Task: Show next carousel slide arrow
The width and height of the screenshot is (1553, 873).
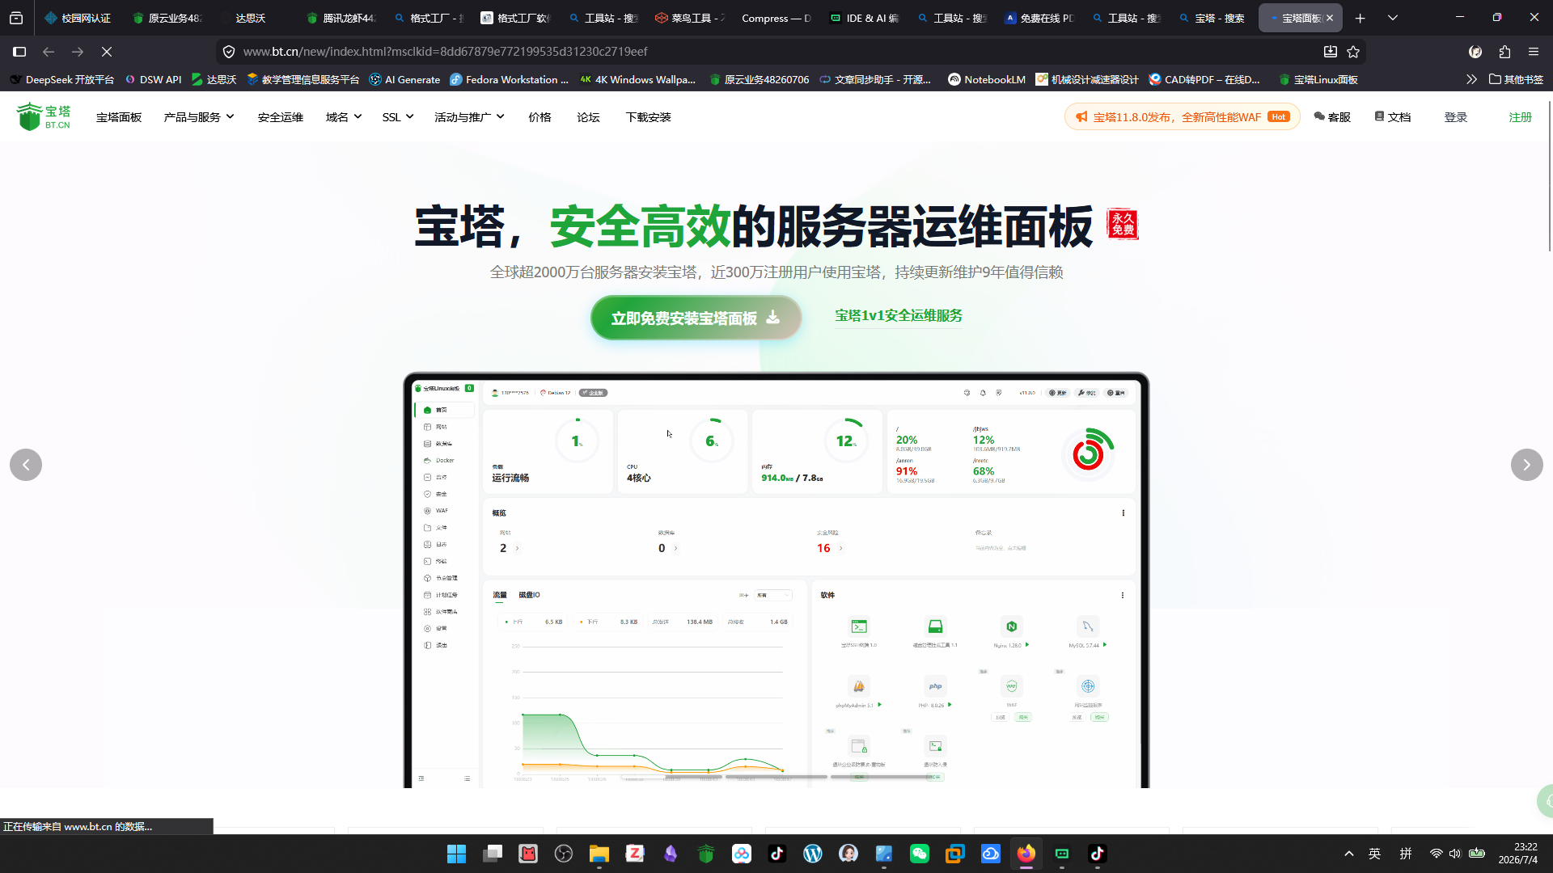Action: [x=1526, y=465]
